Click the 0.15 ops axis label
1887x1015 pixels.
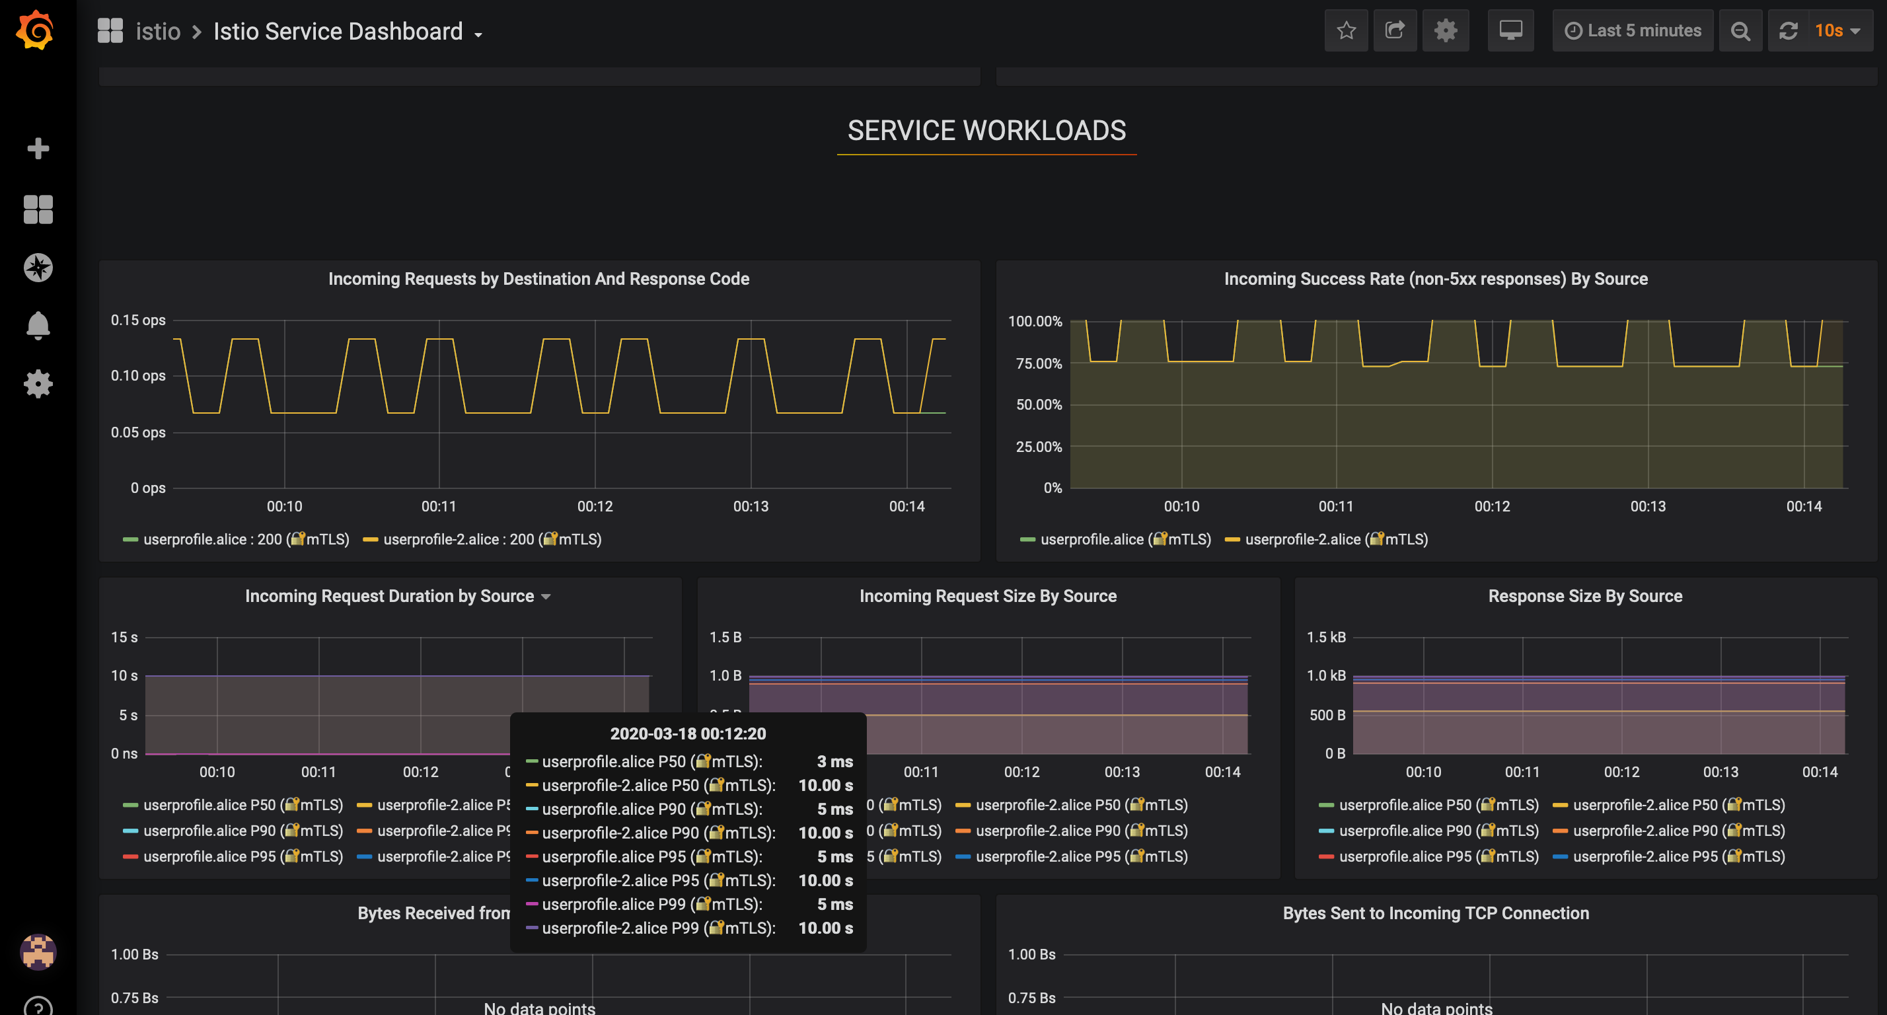[137, 320]
